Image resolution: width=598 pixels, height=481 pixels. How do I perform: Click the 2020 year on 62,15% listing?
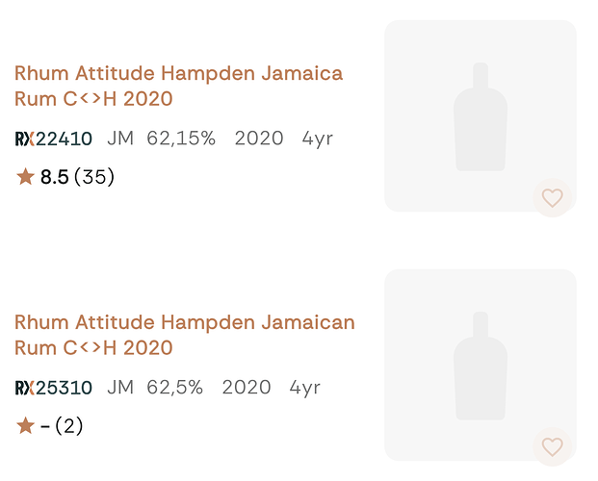click(x=259, y=139)
